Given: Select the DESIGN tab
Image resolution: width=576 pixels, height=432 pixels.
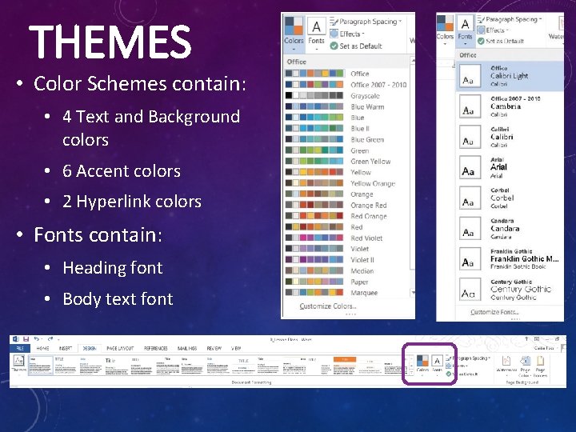Looking at the screenshot, I should (x=90, y=348).
